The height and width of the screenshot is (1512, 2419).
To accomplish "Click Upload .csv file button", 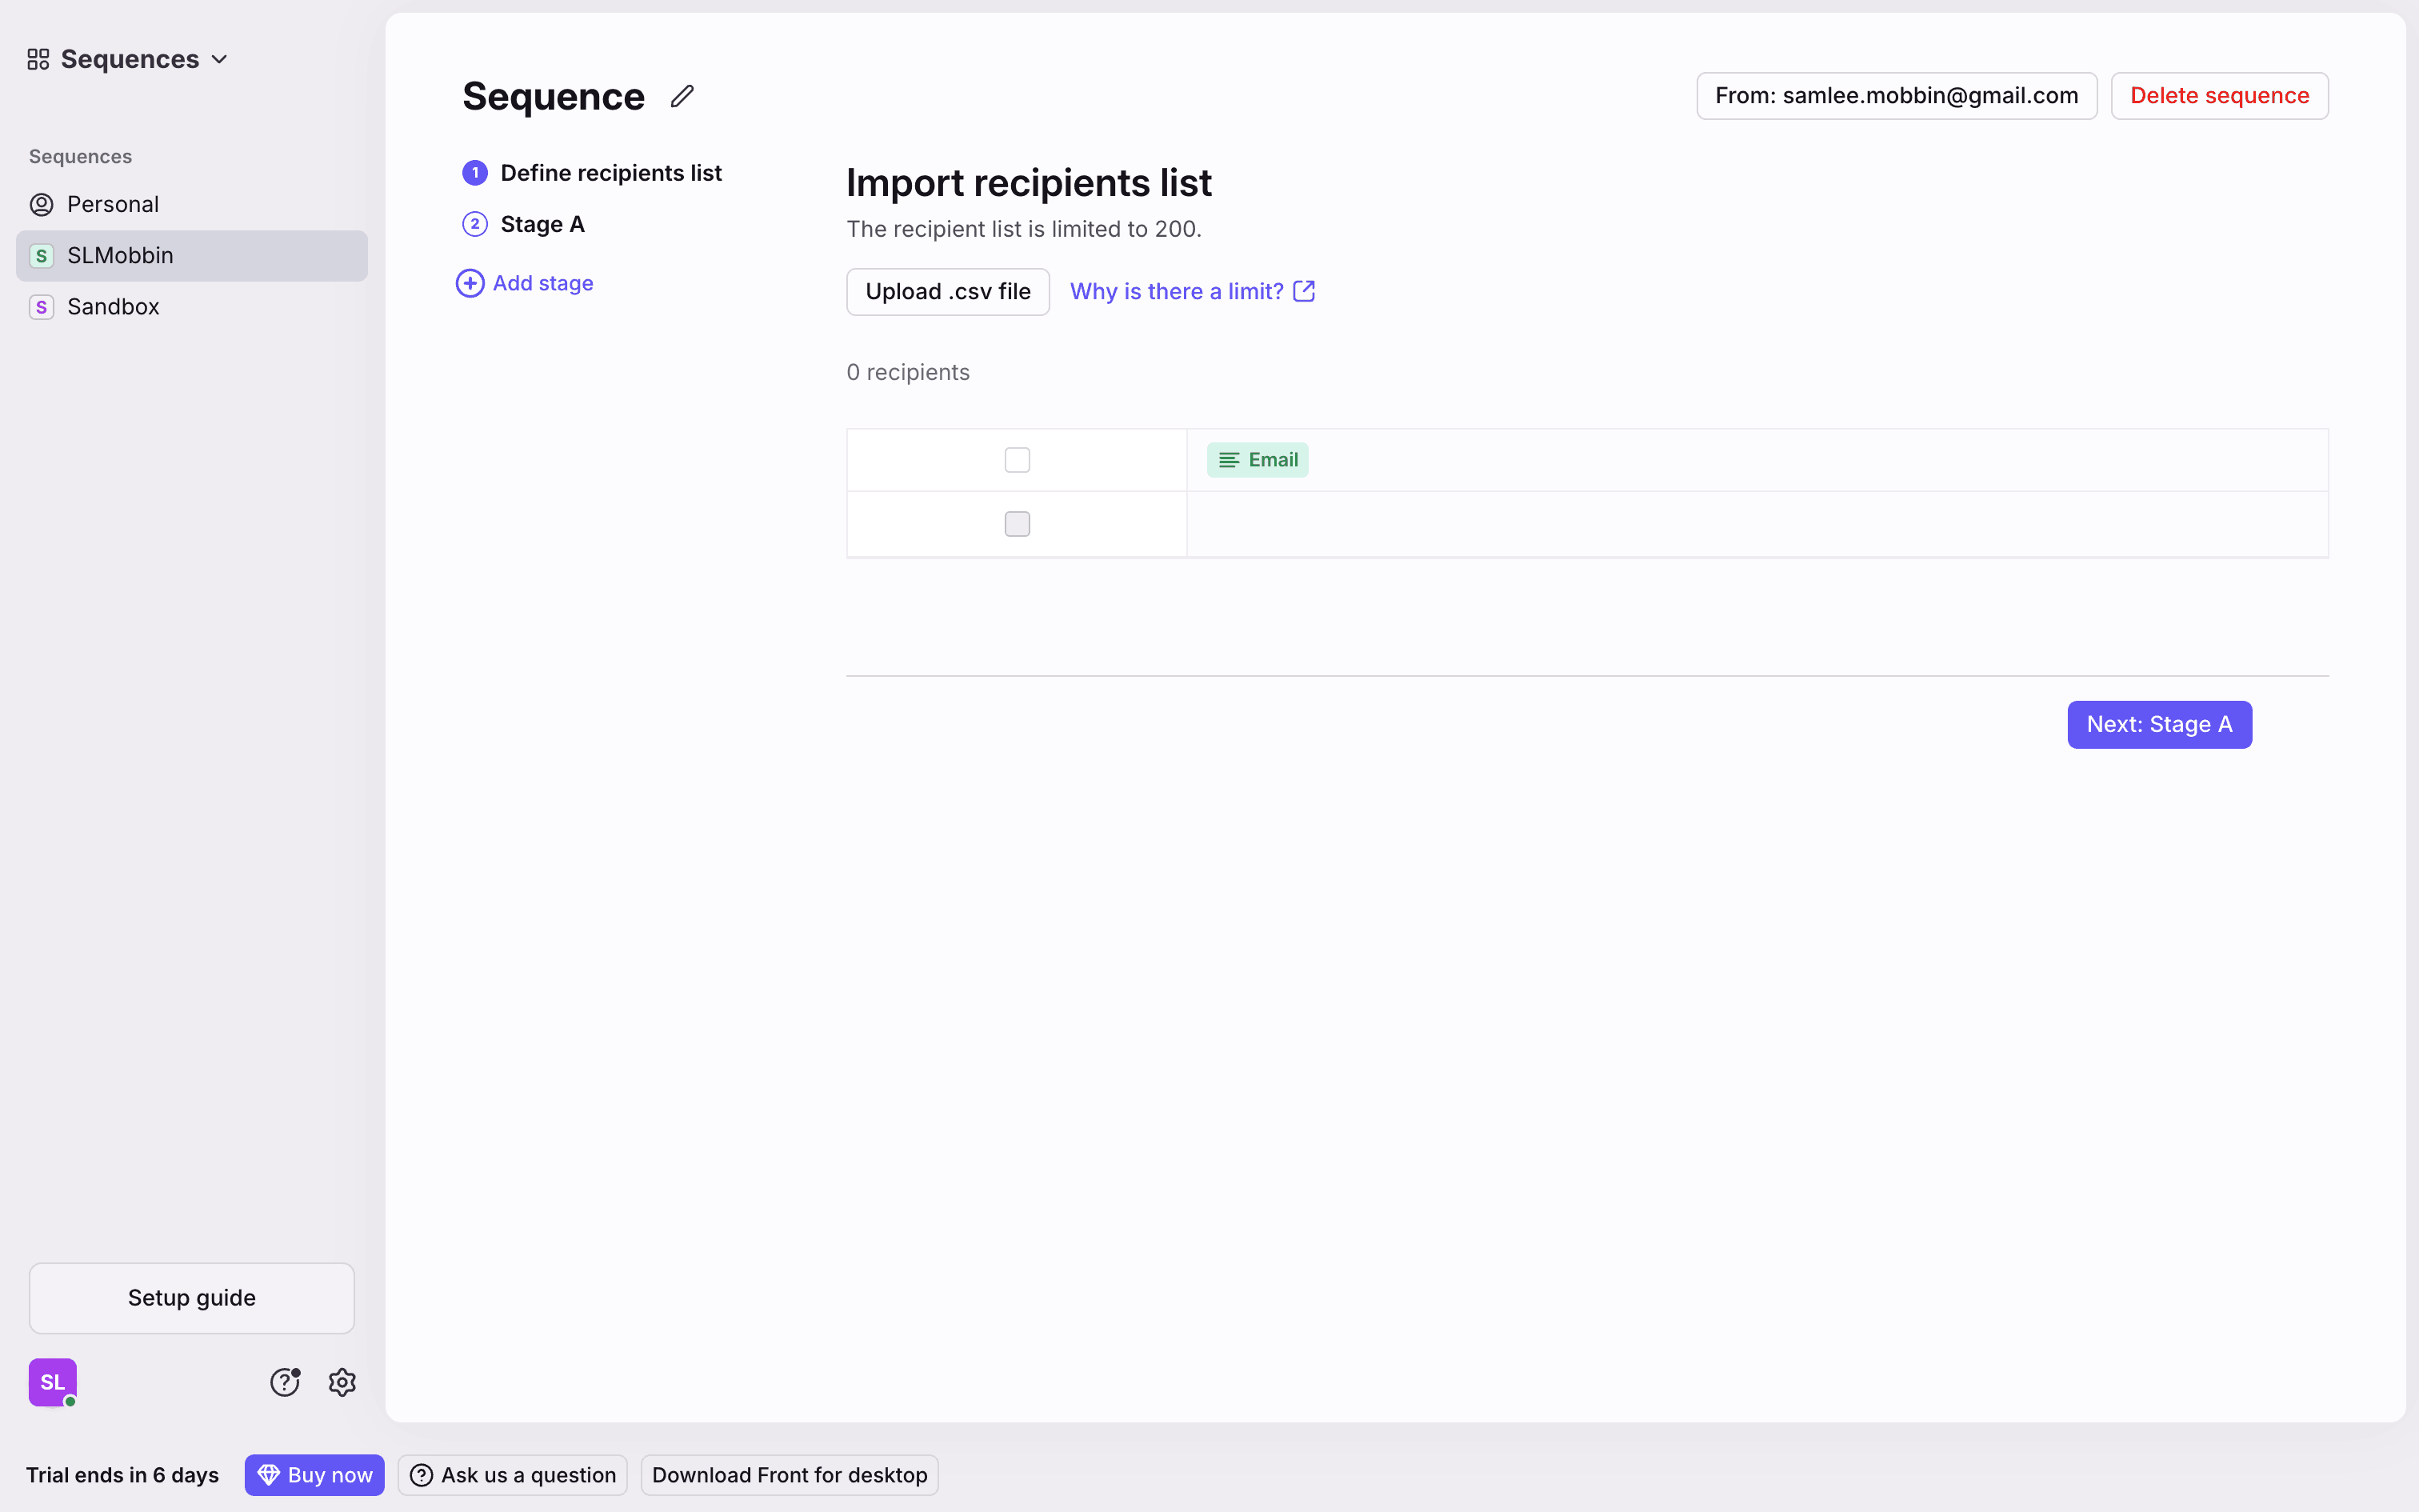I will [x=948, y=292].
